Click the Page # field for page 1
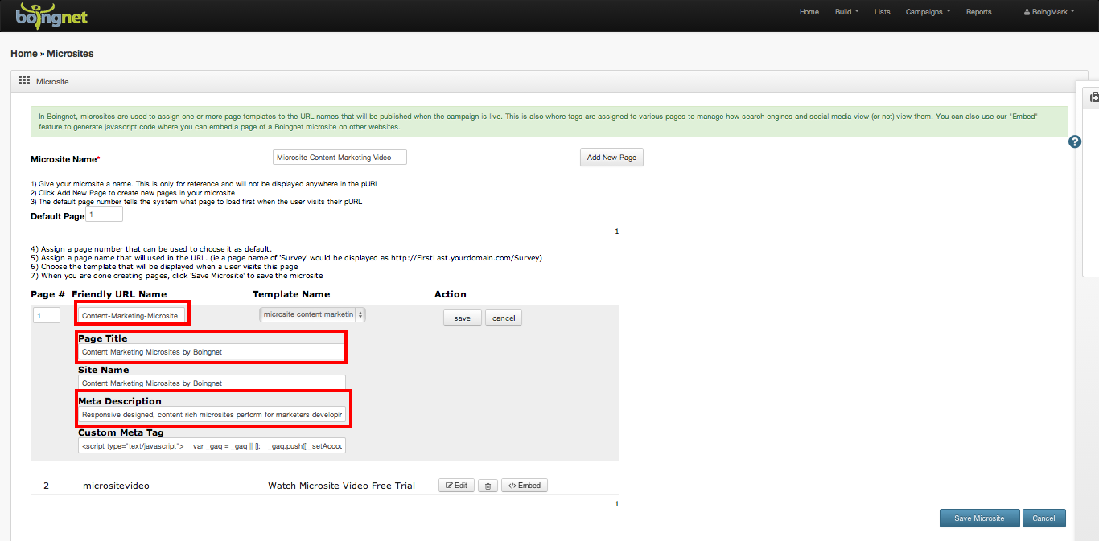The width and height of the screenshot is (1099, 541). pos(47,315)
